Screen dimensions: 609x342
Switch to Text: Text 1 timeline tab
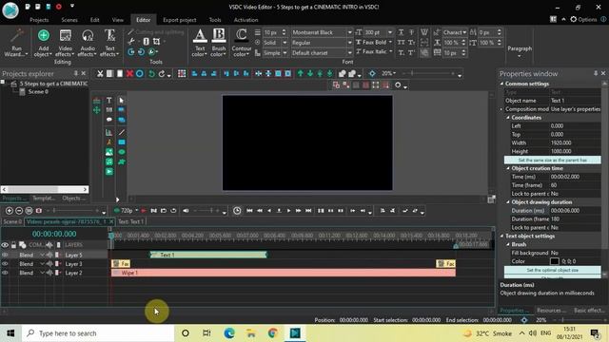coord(131,221)
